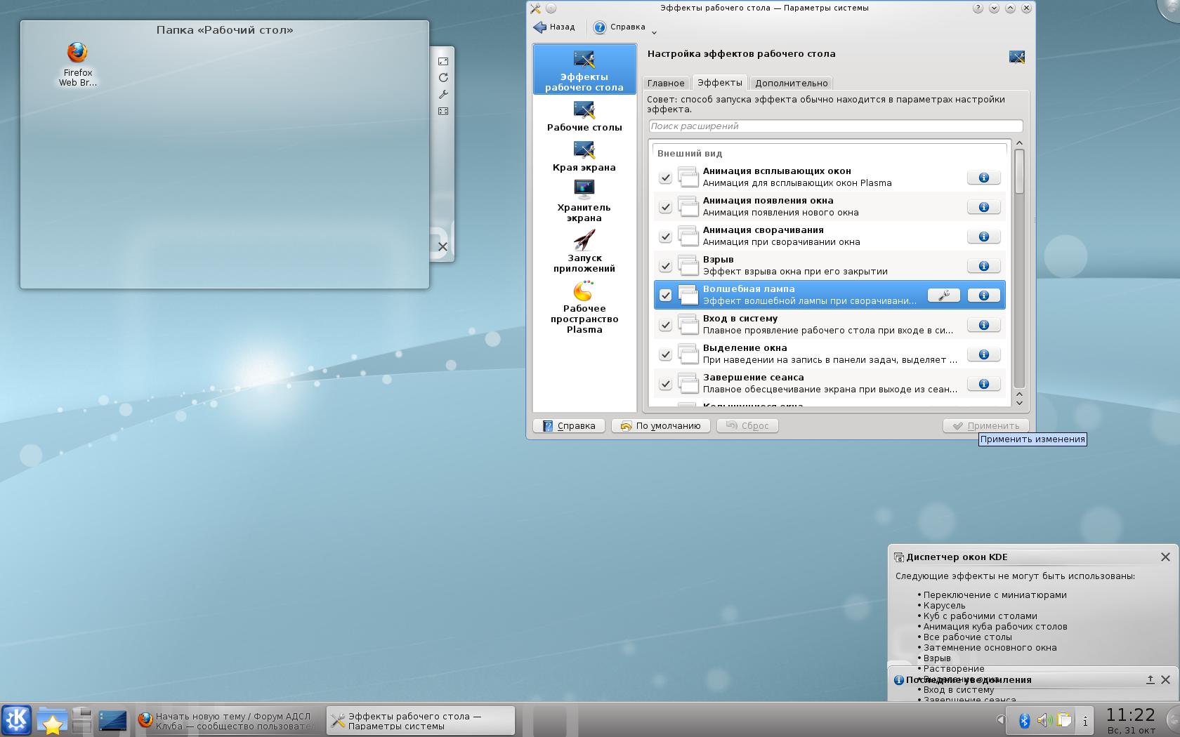This screenshot has height=737, width=1180.
Task: Remove the folder widget with X icon
Action: [442, 246]
